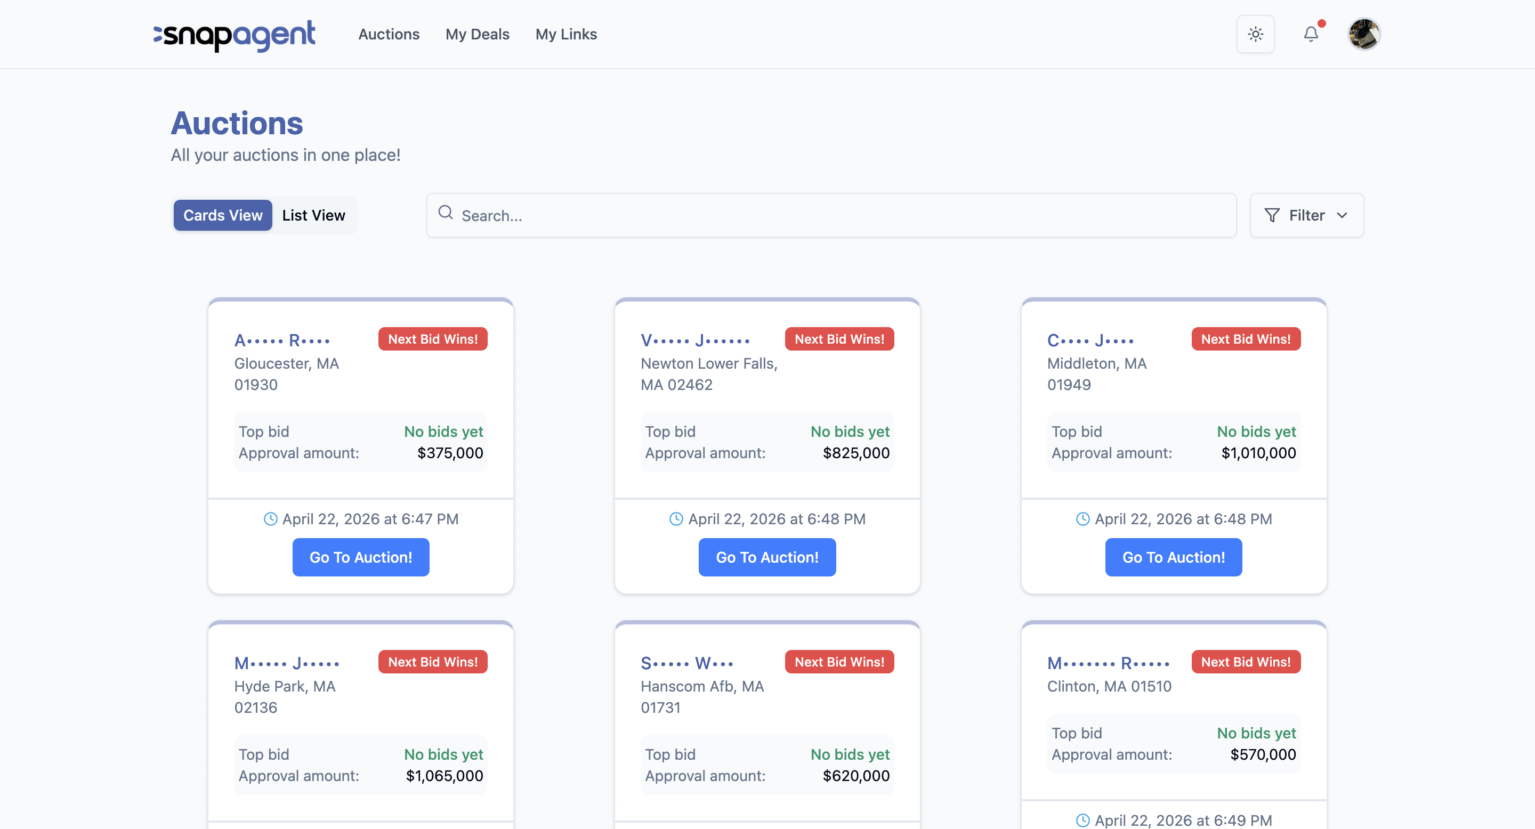Click the $1,010,000 approval amount
1535x829 pixels.
point(1258,453)
